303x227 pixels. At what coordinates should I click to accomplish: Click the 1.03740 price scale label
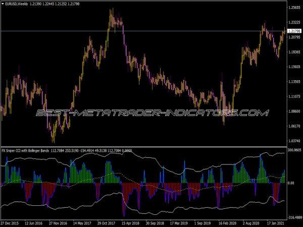point(294,141)
